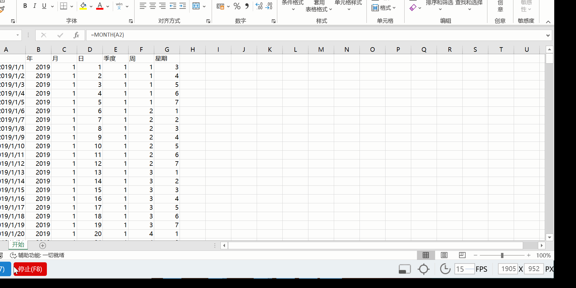This screenshot has height=288, width=576.
Task: Apply red font color
Action: [x=100, y=6]
